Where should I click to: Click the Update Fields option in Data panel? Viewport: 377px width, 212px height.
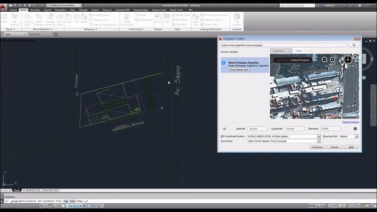(181, 15)
